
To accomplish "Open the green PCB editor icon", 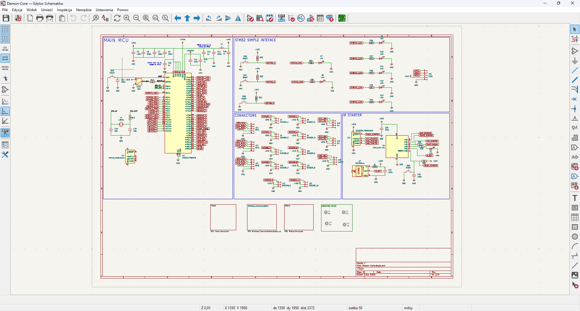I will tap(342, 18).
